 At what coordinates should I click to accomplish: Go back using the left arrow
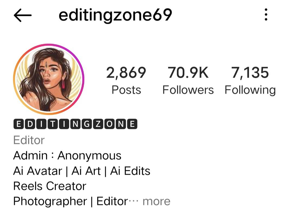(x=22, y=15)
